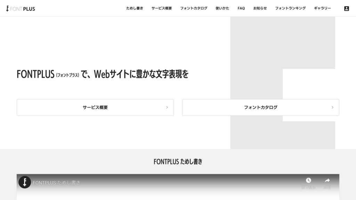Click the large サービス概要 button
This screenshot has width=356, height=200.
click(95, 107)
